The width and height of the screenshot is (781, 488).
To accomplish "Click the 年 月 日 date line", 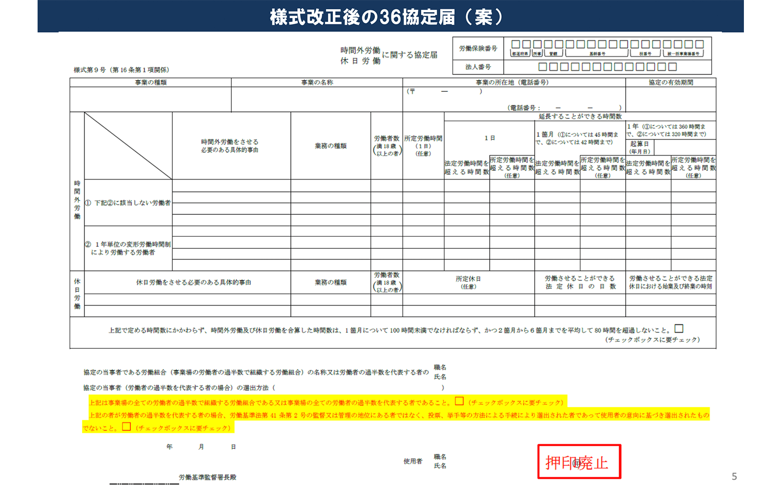I will 201,447.
